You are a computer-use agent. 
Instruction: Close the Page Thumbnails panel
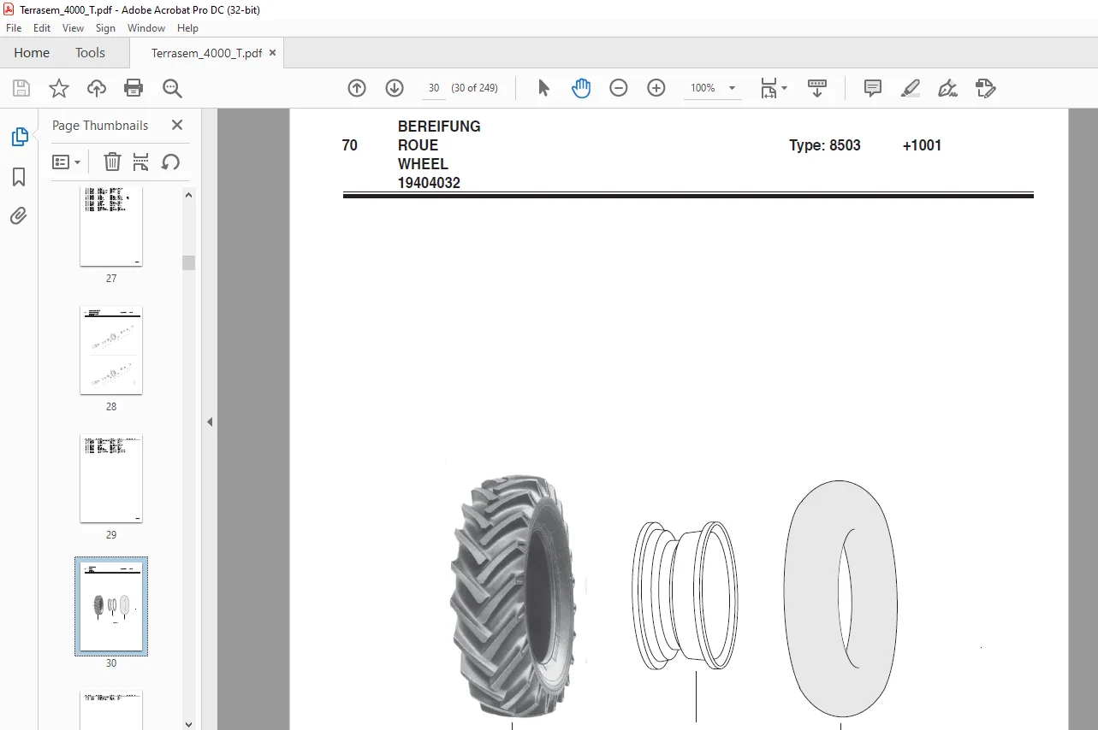(177, 125)
